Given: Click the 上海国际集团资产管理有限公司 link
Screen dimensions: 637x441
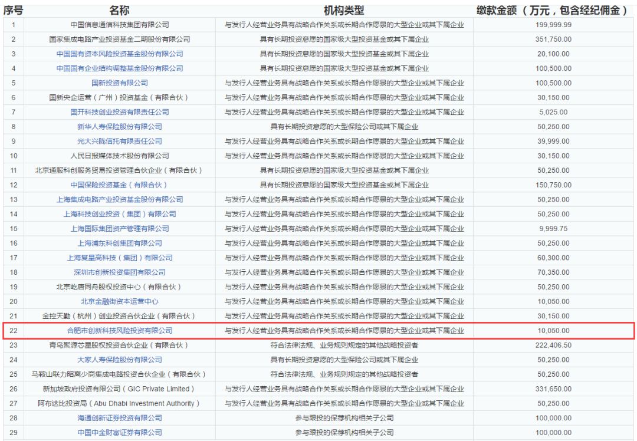Looking at the screenshot, I should click(x=120, y=229).
